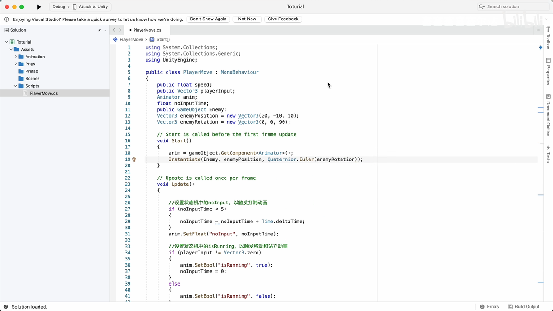This screenshot has height=311, width=553.
Task: Collapse the Assets folder
Action: (11, 49)
